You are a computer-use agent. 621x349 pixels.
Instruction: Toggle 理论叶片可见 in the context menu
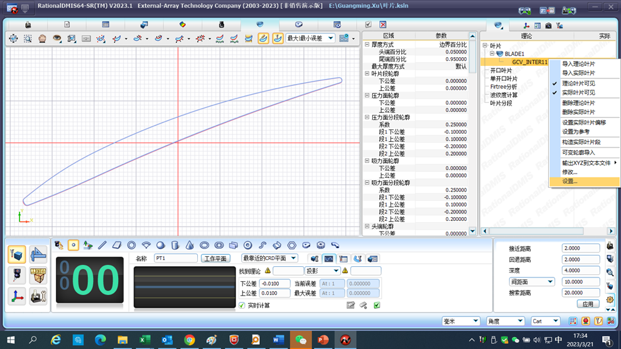pyautogui.click(x=578, y=83)
